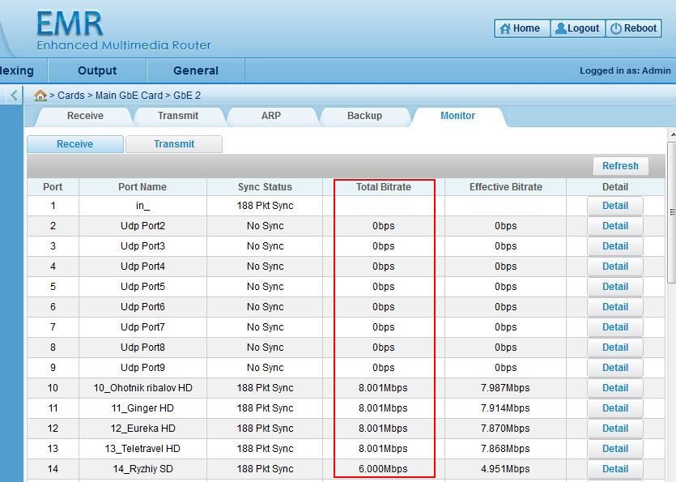
Task: Show Detail for 12_Eureka HD
Action: [615, 429]
